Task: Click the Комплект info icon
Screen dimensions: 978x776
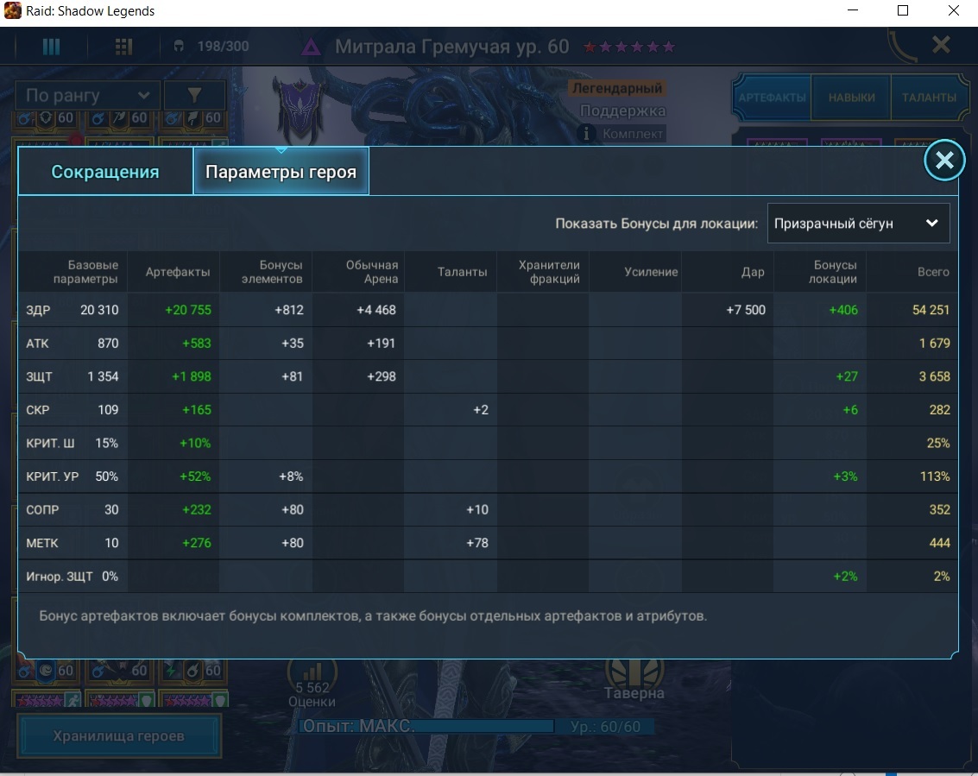Action: pos(585,133)
